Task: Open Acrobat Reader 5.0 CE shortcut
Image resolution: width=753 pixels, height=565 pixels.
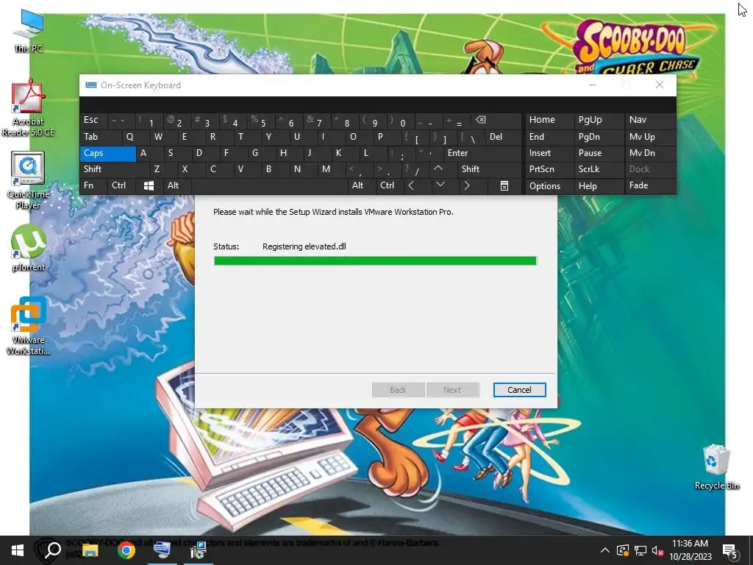Action: point(29,107)
